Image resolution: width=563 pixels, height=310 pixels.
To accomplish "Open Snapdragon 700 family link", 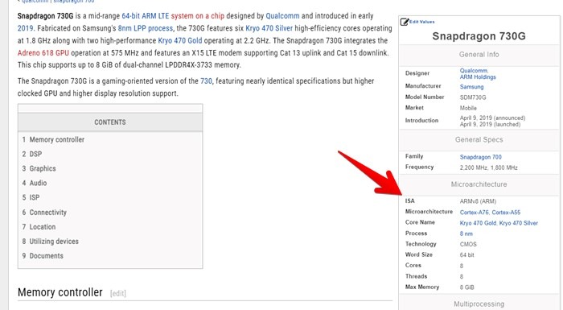I will (481, 157).
